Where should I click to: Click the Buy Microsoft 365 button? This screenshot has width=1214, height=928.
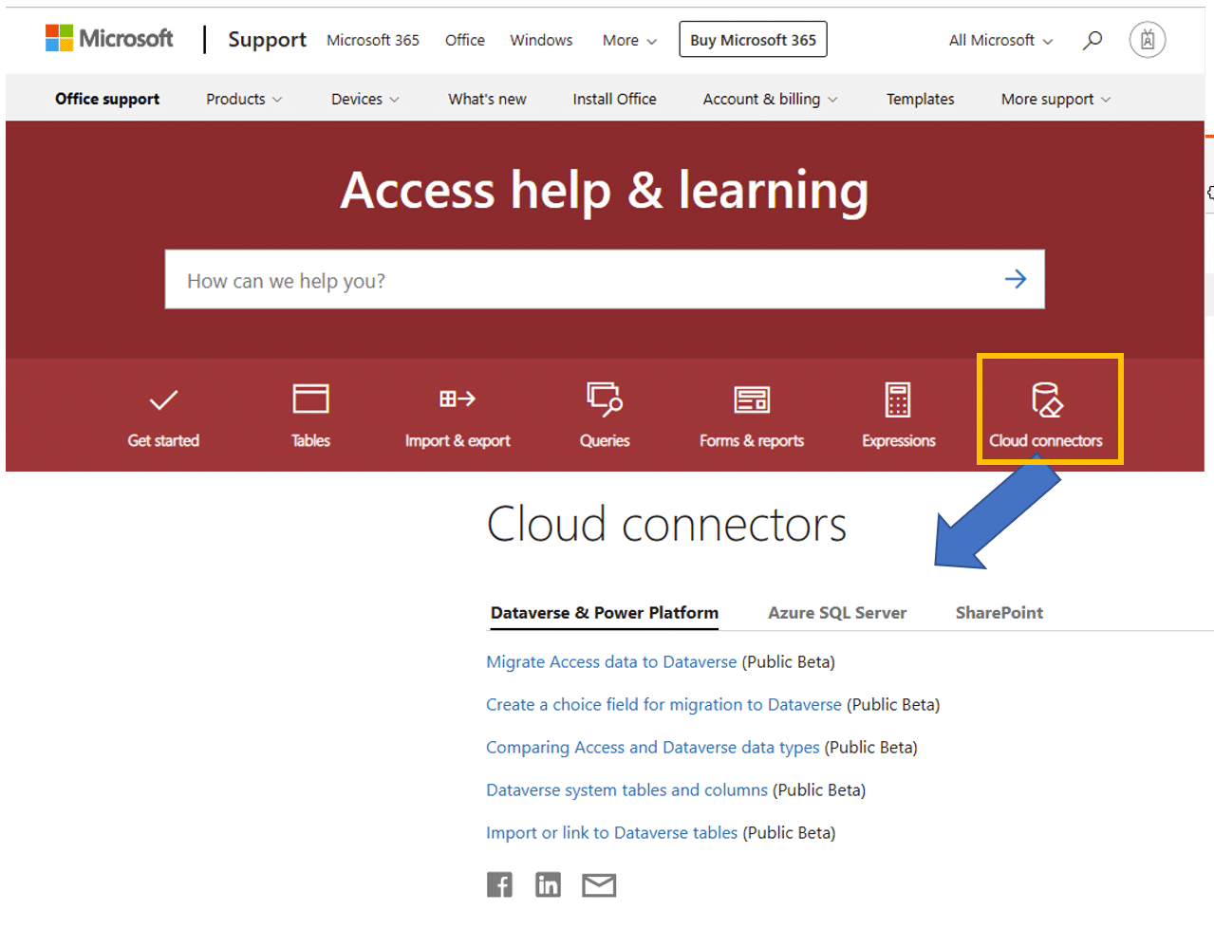click(x=753, y=39)
